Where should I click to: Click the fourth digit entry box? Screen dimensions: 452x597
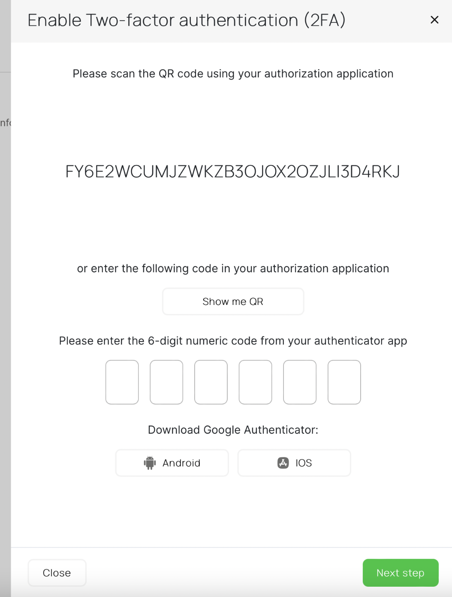click(255, 382)
